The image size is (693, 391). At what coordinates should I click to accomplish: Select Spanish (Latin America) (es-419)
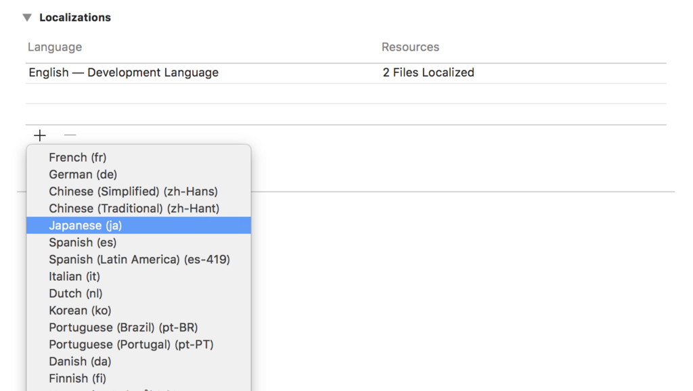[139, 259]
